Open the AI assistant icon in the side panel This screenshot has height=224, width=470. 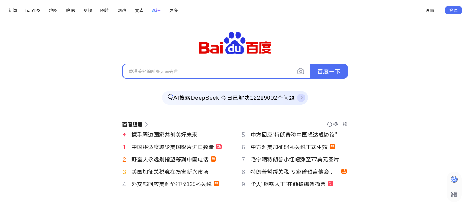pos(454,179)
